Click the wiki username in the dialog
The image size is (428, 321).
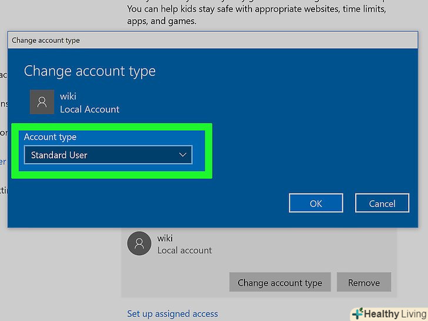coord(68,96)
